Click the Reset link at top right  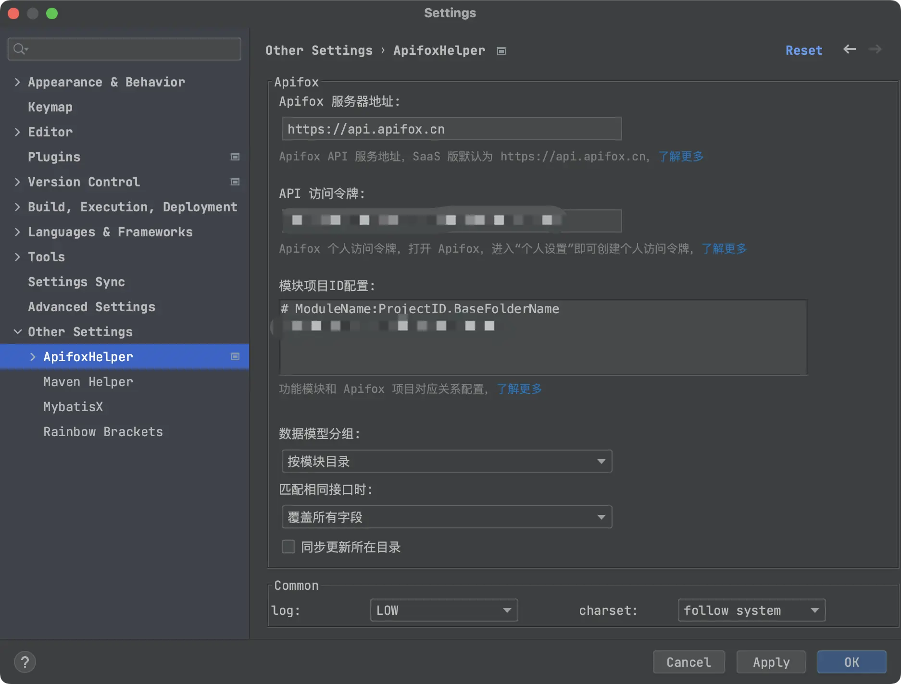coord(803,50)
